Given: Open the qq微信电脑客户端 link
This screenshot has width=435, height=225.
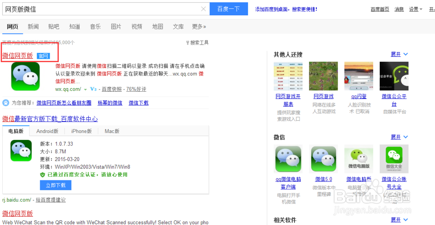Looking at the screenshot, I should 288,183.
